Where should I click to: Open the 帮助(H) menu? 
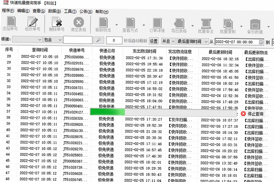102,12
